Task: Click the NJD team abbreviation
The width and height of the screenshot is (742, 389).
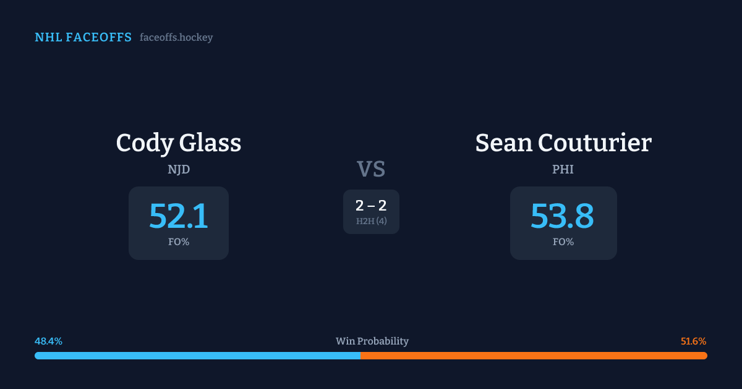Action: [179, 169]
